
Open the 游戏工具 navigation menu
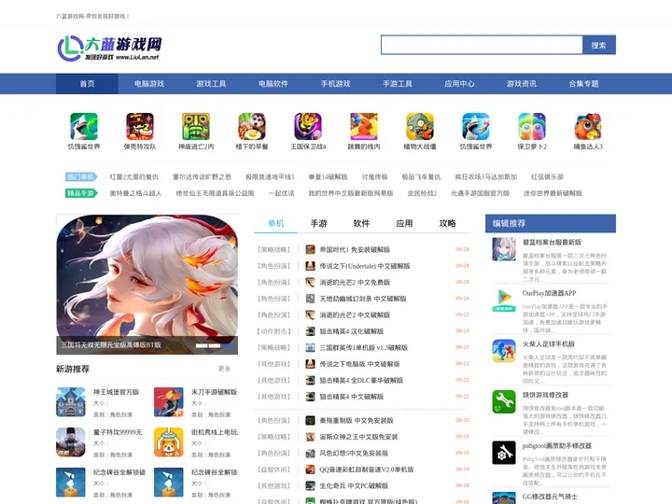tap(211, 84)
